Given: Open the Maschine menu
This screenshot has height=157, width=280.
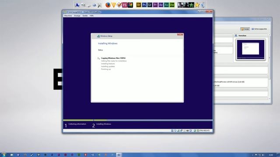Looking at the screenshot, I should pyautogui.click(x=68, y=16).
